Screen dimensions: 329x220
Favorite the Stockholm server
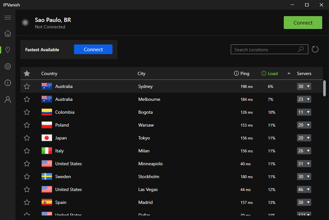[x=27, y=177]
